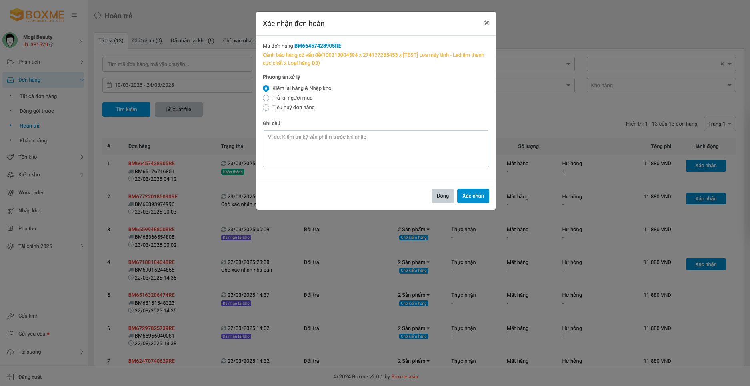Screen dimensions: 750x386
Task: Click the Work order layers icon
Action: (10, 193)
